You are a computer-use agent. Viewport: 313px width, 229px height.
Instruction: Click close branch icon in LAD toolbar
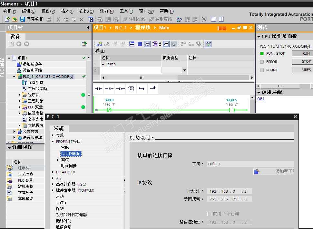tap(153, 88)
